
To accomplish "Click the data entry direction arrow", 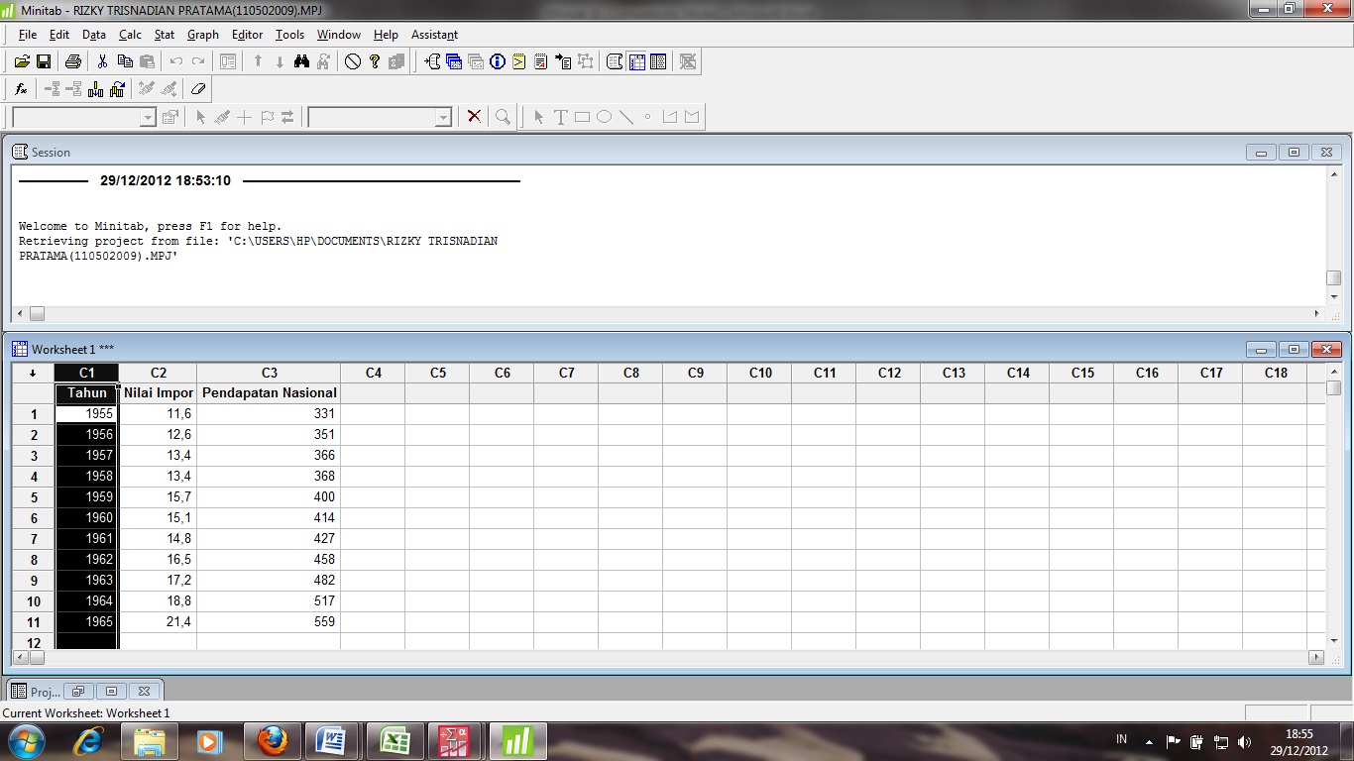I will tap(32, 372).
